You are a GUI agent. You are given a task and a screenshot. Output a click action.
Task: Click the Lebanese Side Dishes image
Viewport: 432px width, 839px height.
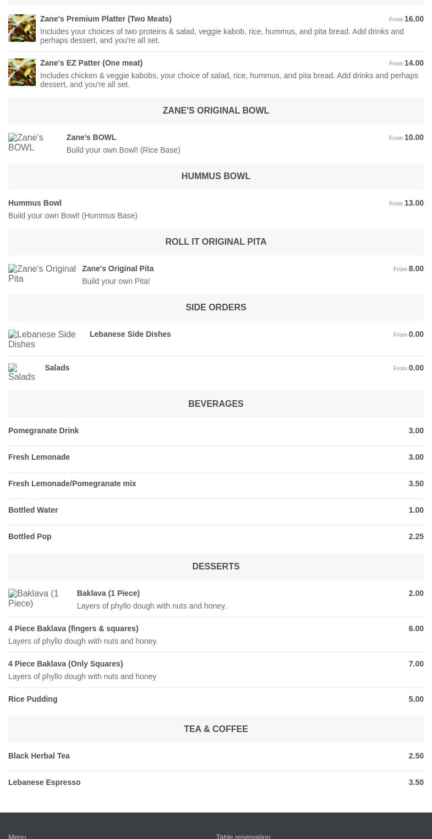(45, 339)
